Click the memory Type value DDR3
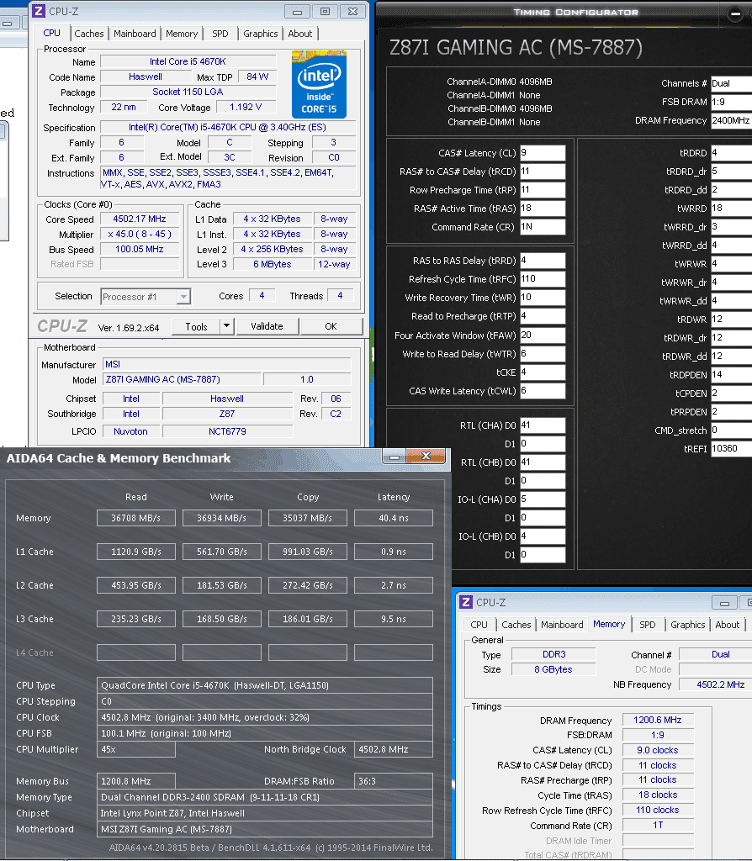This screenshot has height=861, width=752. point(553,654)
